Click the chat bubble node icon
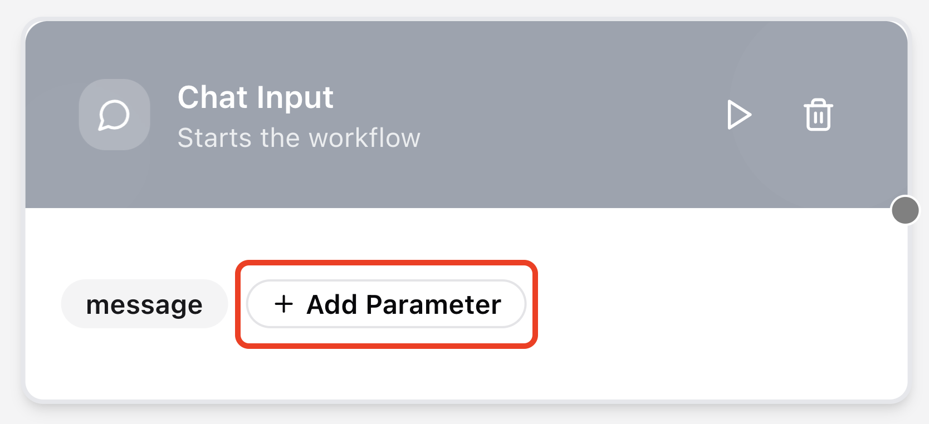929x424 pixels. point(114,115)
